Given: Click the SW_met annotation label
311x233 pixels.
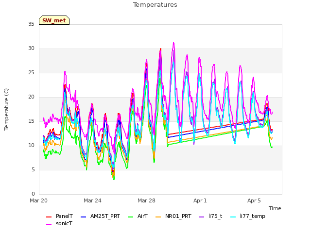Looking at the screenshot, I should pos(54,20).
